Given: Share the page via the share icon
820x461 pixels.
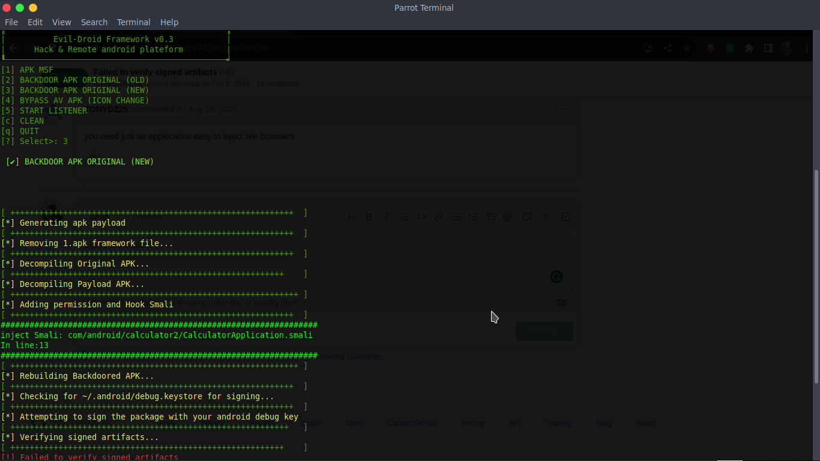Looking at the screenshot, I should tap(667, 48).
